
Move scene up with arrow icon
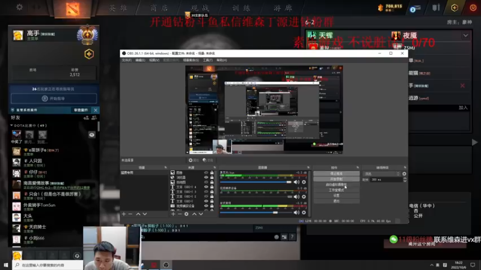click(138, 214)
